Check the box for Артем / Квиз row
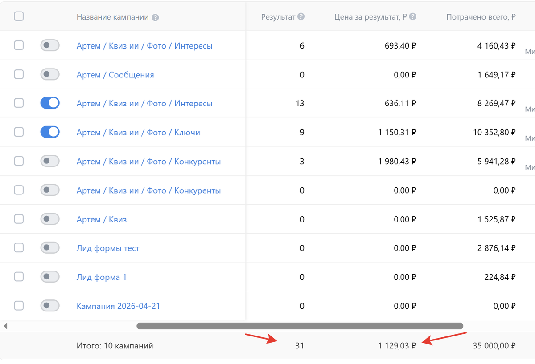Viewport: 535px width, 364px height. click(x=19, y=219)
